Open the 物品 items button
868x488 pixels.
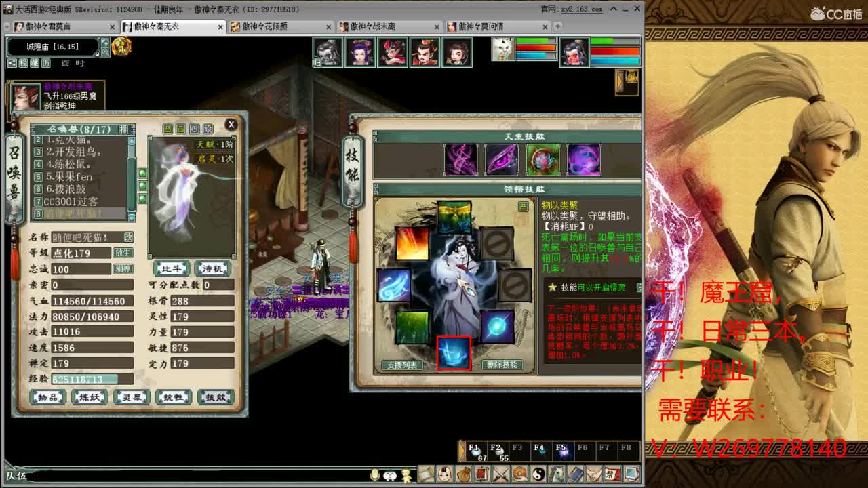(48, 397)
